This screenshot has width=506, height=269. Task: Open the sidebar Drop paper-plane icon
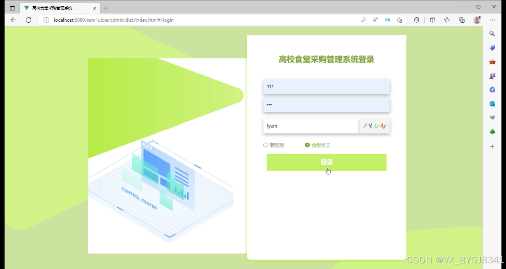pos(492,117)
